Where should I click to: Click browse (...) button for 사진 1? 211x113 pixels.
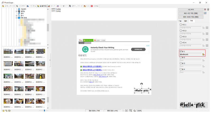pos(207,28)
